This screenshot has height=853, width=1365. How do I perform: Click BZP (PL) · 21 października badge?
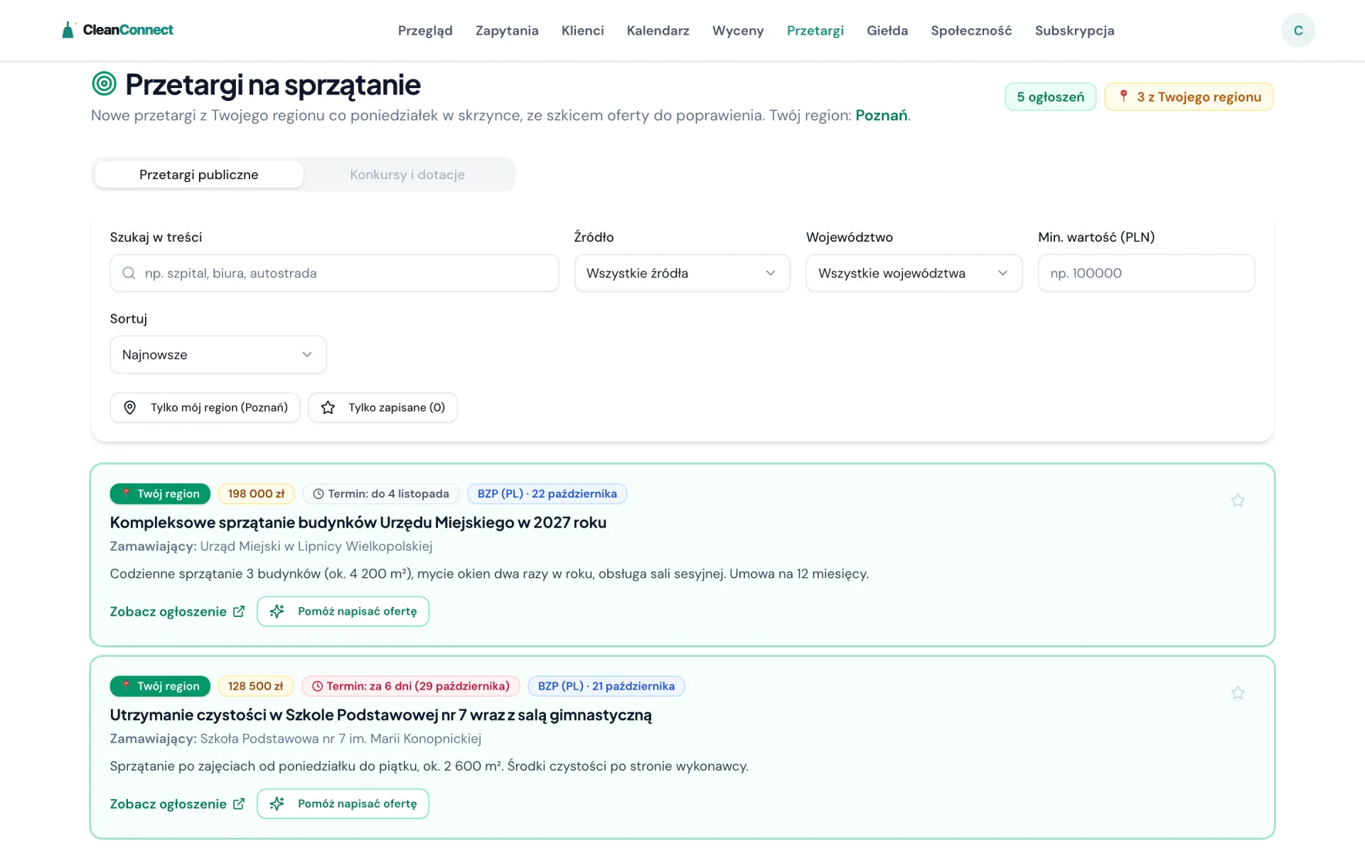pyautogui.click(x=606, y=686)
